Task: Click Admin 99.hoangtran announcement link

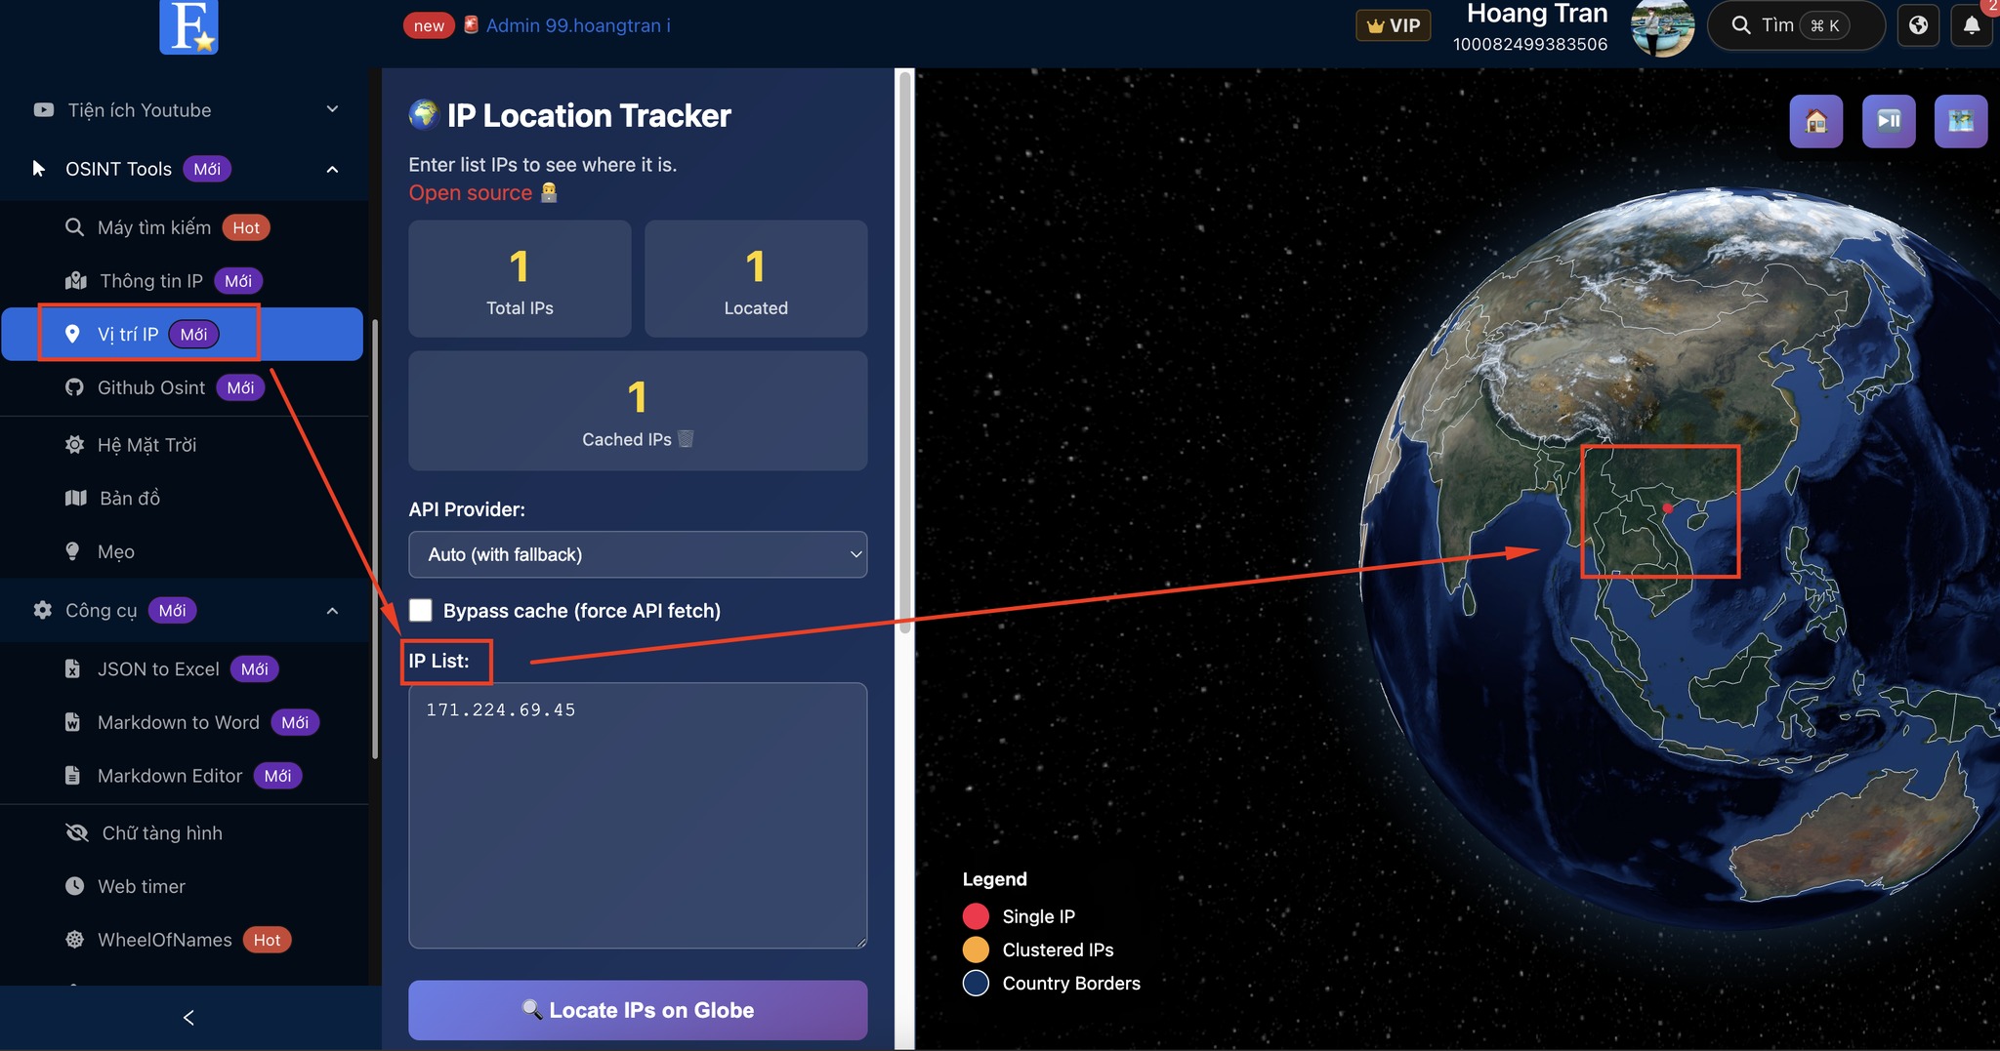Action: [x=578, y=25]
